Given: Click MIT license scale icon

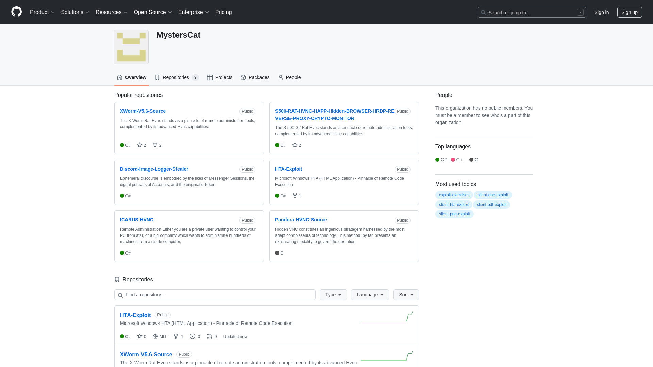Looking at the screenshot, I should pyautogui.click(x=155, y=336).
